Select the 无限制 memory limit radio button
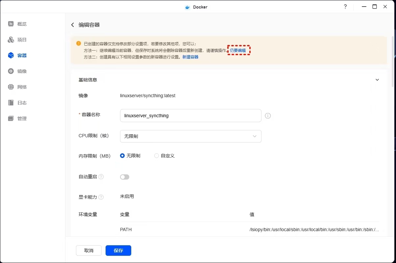This screenshot has width=396, height=263. tap(122, 156)
